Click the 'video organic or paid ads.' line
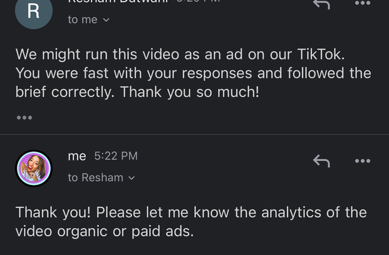Screen dimensions: 389x255 (105, 232)
